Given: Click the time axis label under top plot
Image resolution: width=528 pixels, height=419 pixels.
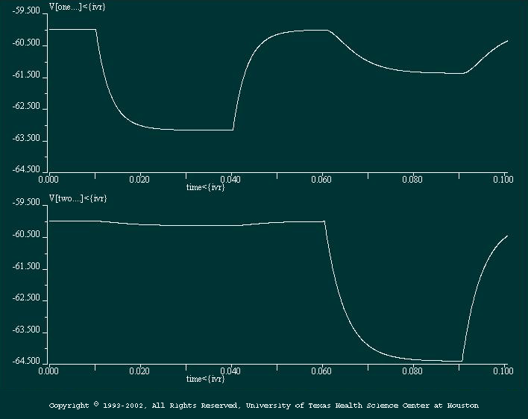Looking at the screenshot, I should coord(206,187).
